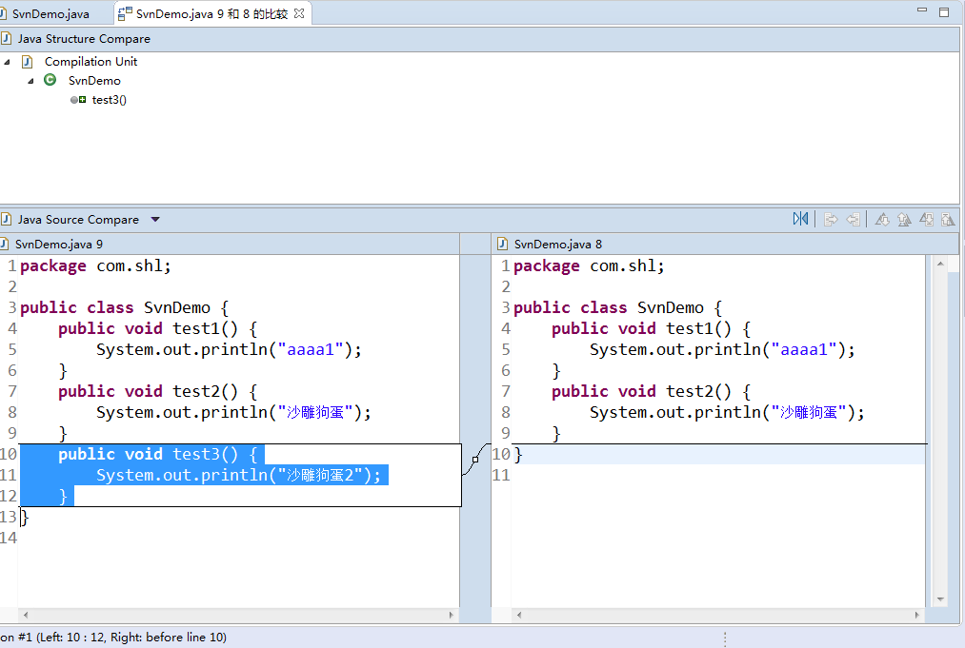Click up arrow of right pane vertical scrollbar
Viewport: 965px width, 648px height.
tap(940, 264)
